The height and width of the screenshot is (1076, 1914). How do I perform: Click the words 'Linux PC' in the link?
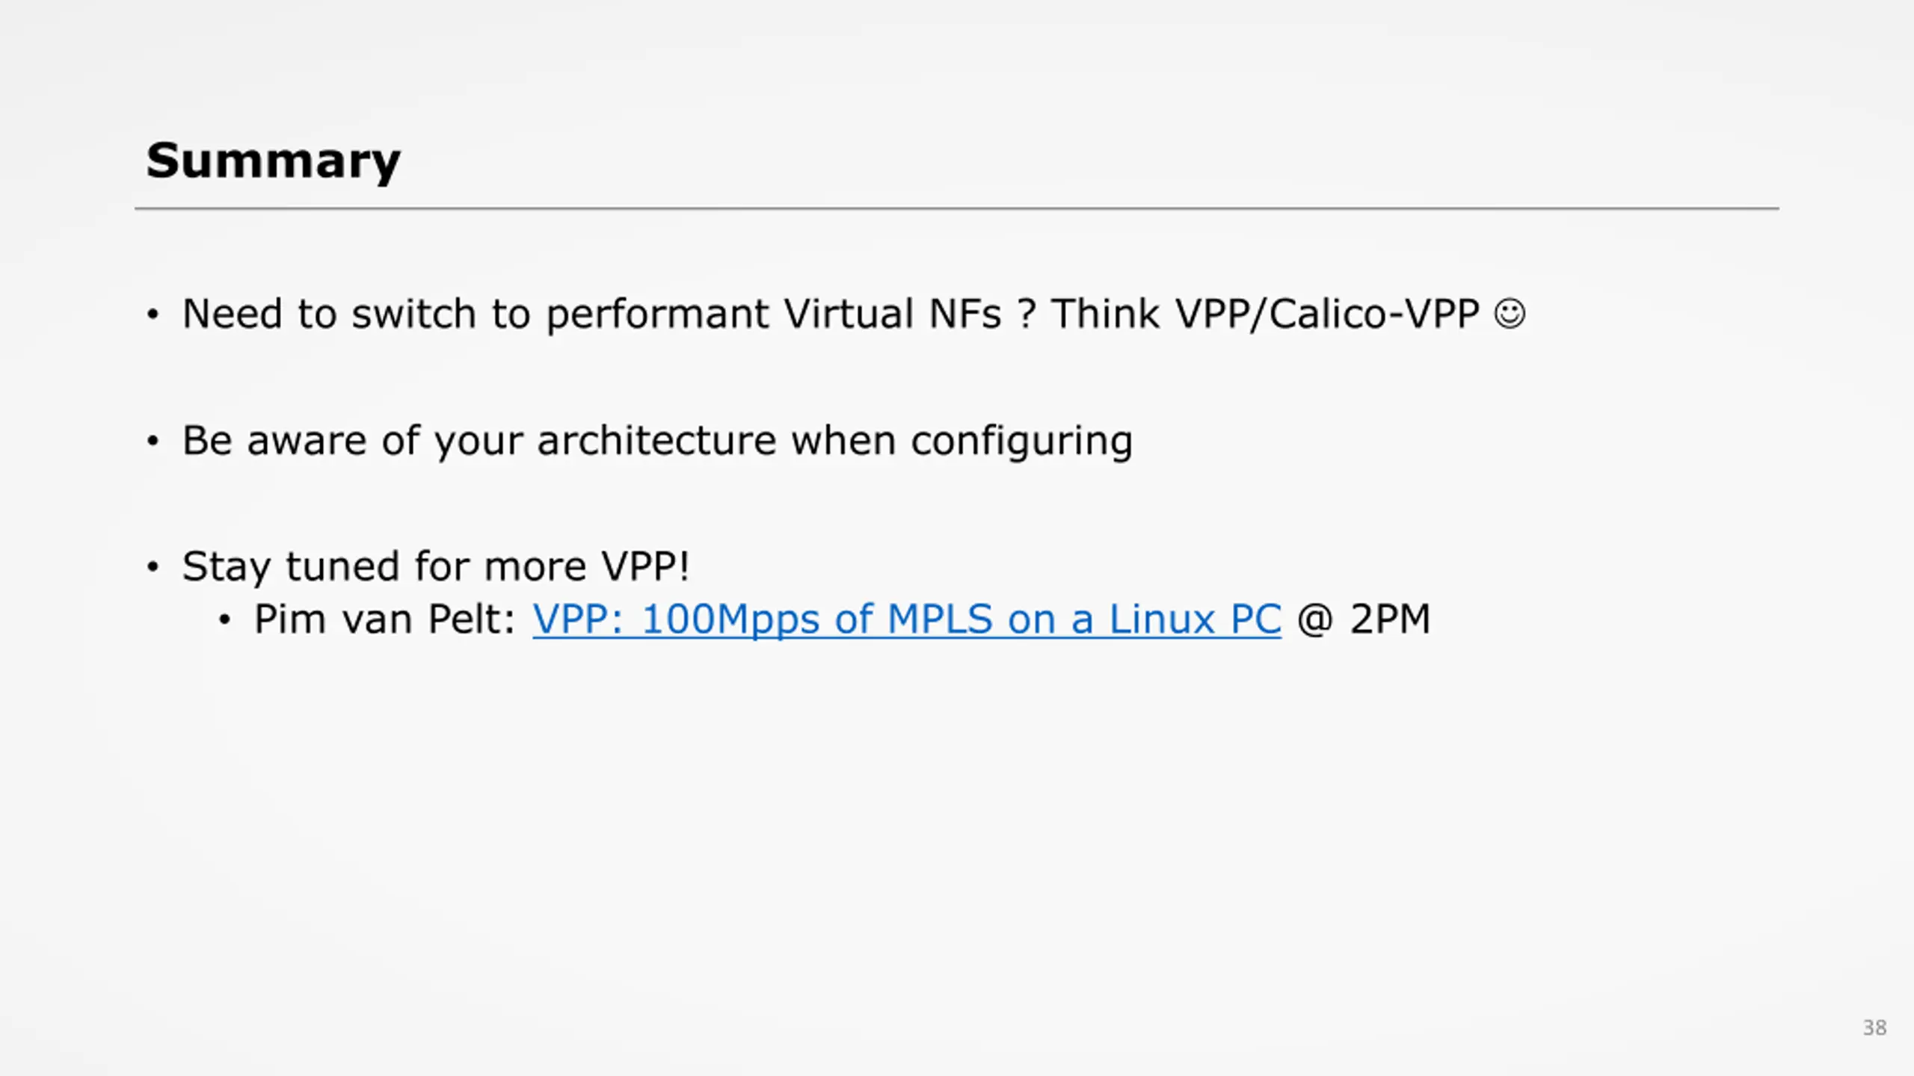click(1195, 619)
